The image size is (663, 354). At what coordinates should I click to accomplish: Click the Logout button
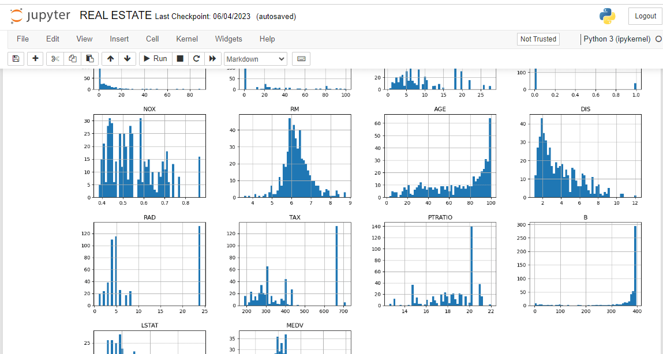(x=645, y=16)
